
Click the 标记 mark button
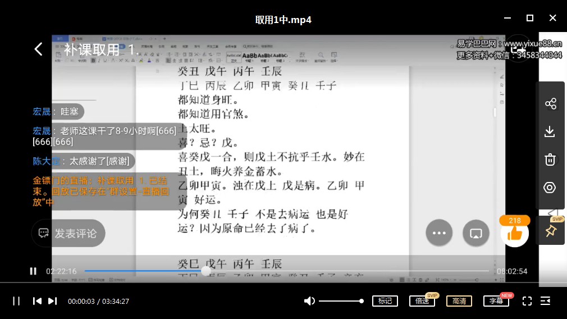(385, 301)
